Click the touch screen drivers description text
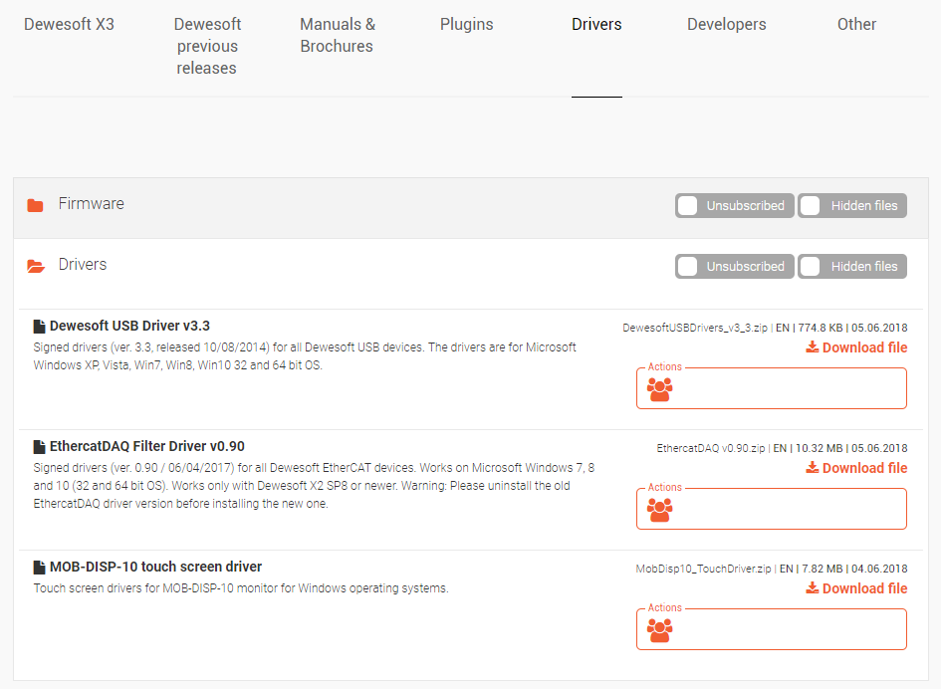The width and height of the screenshot is (941, 689). tap(241, 588)
